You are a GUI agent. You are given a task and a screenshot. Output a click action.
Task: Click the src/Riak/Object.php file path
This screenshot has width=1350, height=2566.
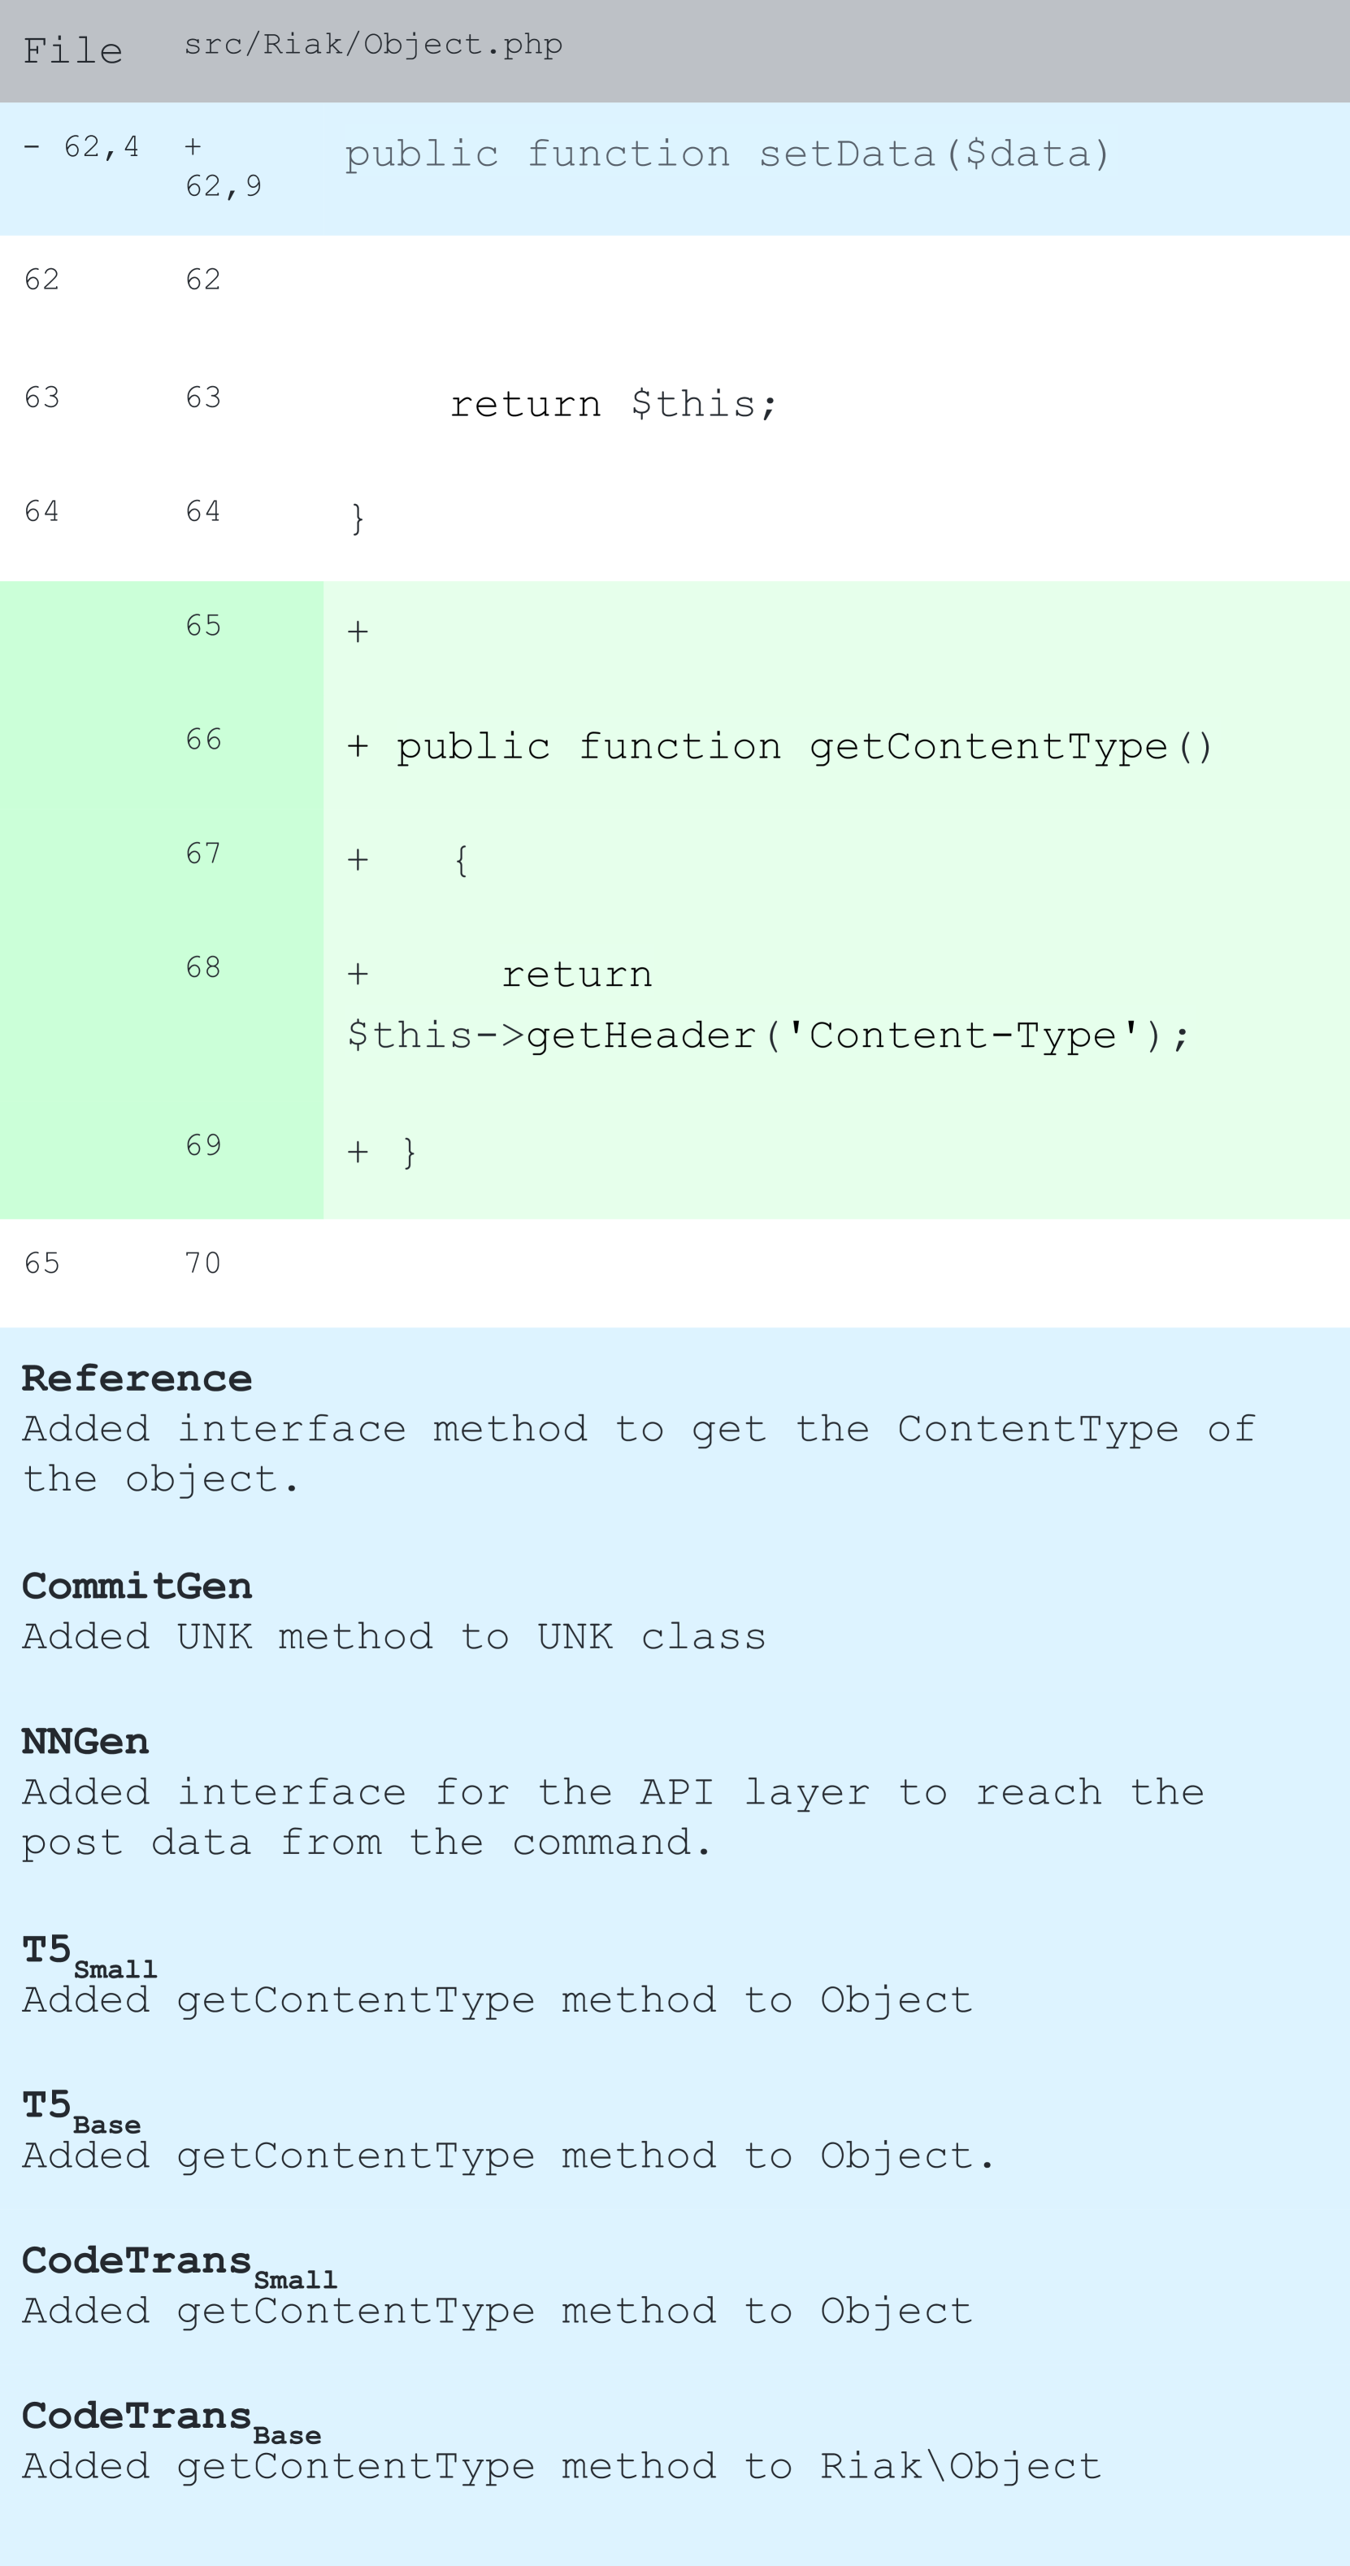tap(372, 46)
